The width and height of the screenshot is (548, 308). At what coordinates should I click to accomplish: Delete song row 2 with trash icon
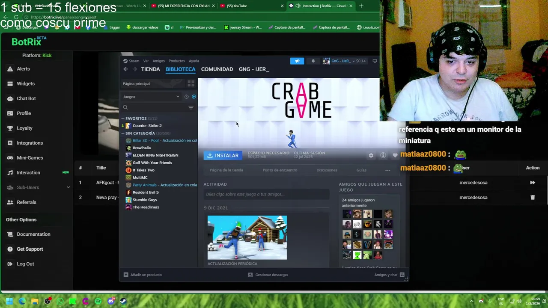[533, 197]
